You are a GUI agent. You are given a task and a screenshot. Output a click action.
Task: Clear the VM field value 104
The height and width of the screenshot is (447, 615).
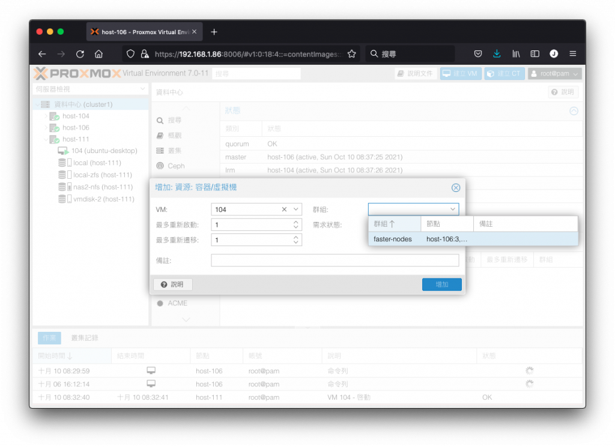[x=284, y=209]
